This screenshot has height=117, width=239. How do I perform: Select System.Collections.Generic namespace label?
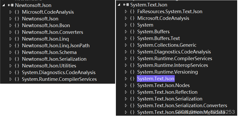point(167,45)
